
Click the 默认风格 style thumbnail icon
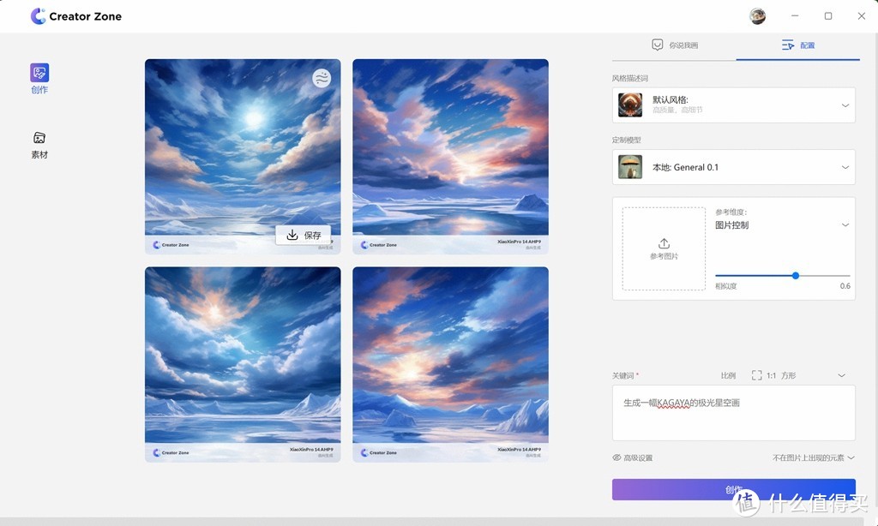tap(630, 105)
